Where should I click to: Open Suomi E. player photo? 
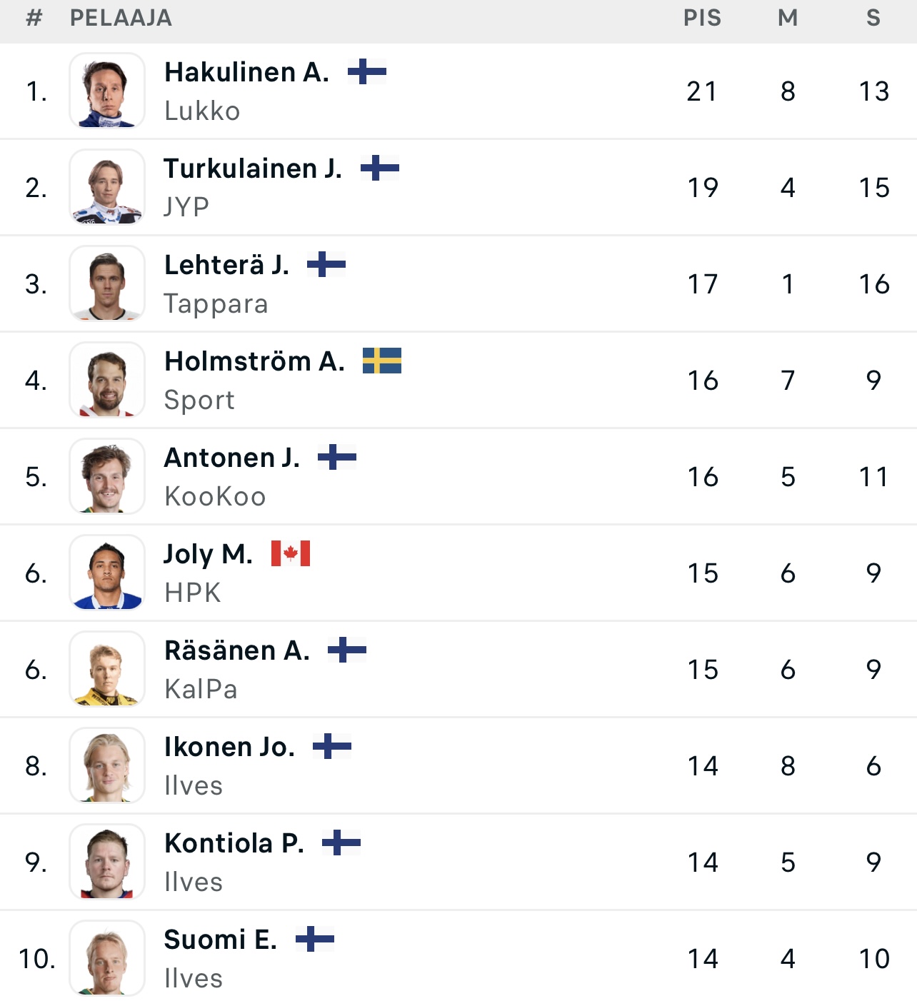pyautogui.click(x=107, y=958)
